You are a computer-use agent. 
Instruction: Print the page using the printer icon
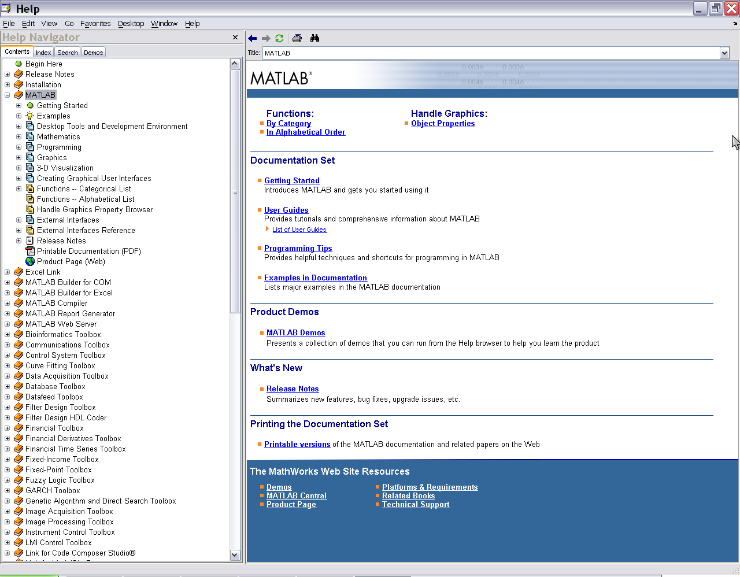tap(297, 38)
